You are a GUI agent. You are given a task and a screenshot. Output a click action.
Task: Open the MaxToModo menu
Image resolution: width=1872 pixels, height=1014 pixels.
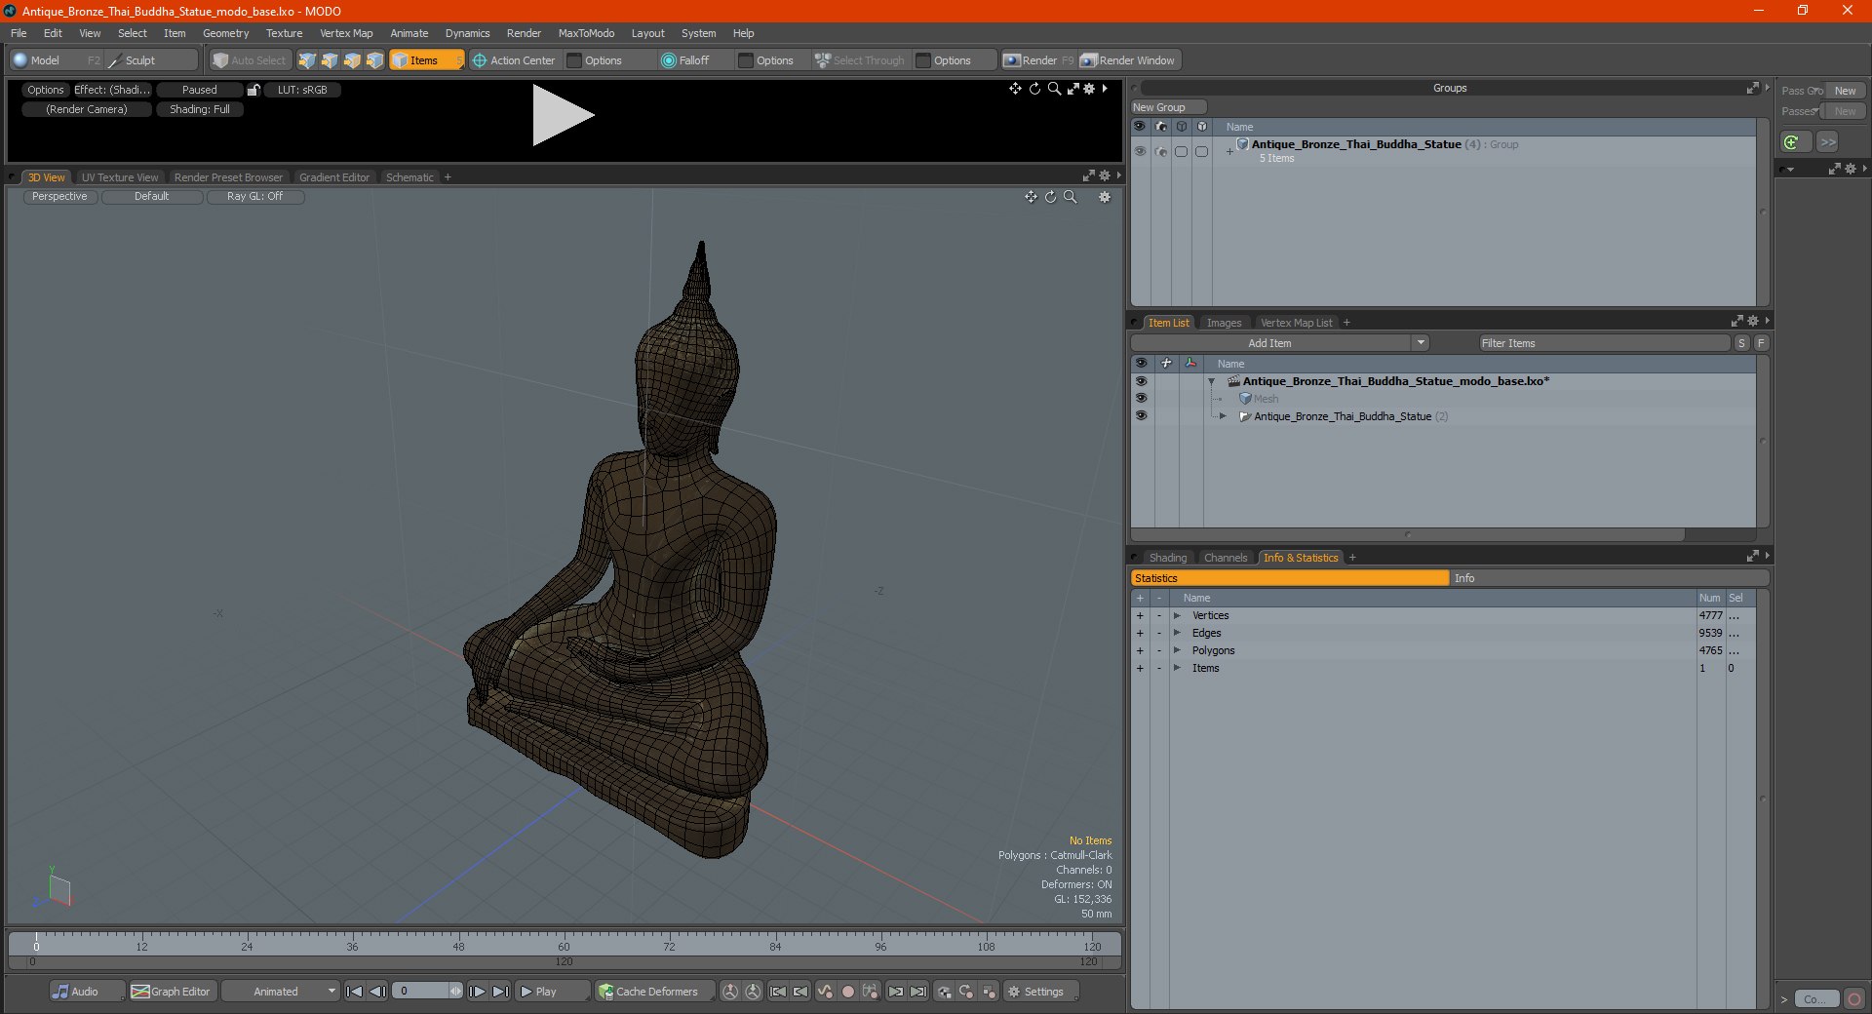click(586, 33)
